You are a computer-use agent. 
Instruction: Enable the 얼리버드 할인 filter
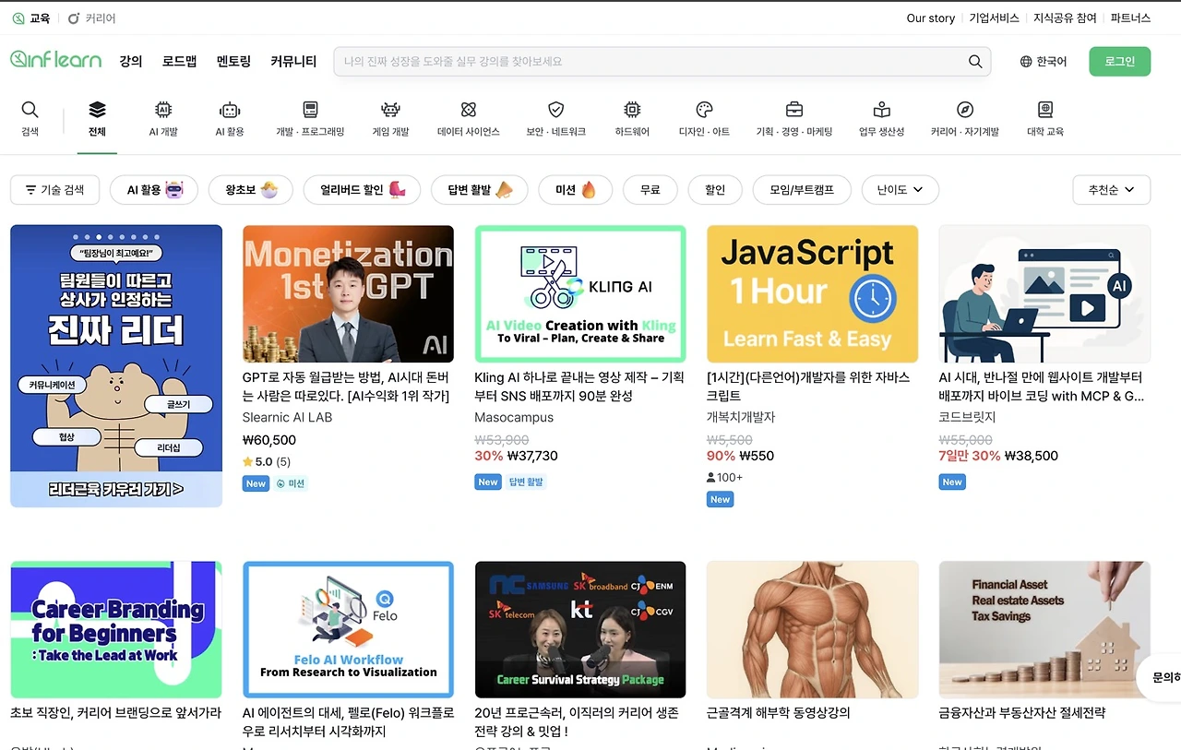pos(362,190)
